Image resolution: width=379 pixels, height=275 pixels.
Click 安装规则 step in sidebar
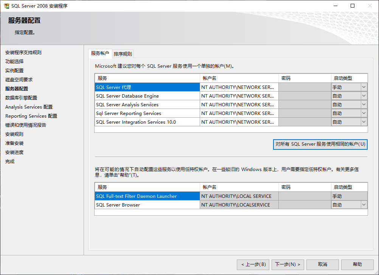14,134
